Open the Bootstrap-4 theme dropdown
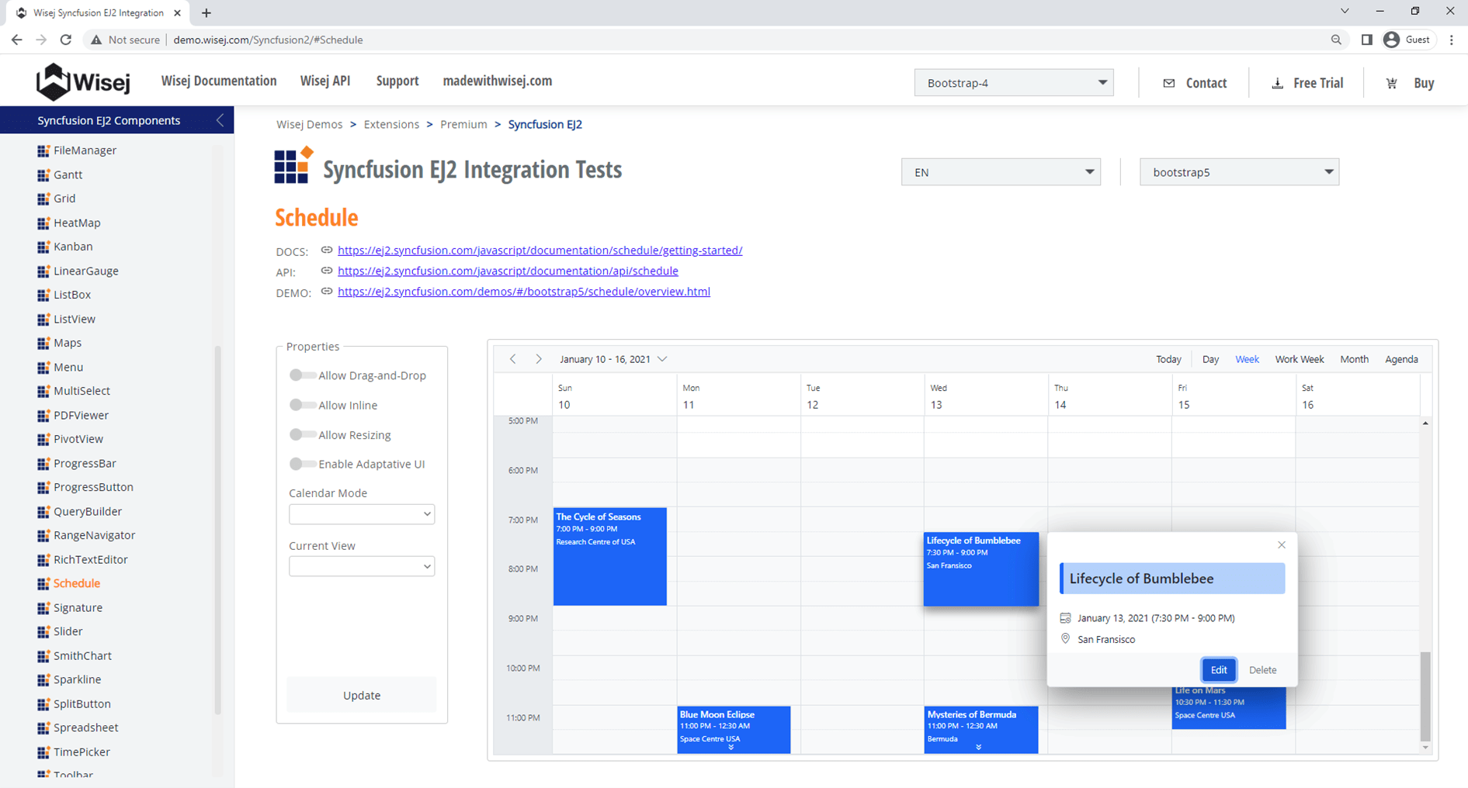 [1013, 83]
